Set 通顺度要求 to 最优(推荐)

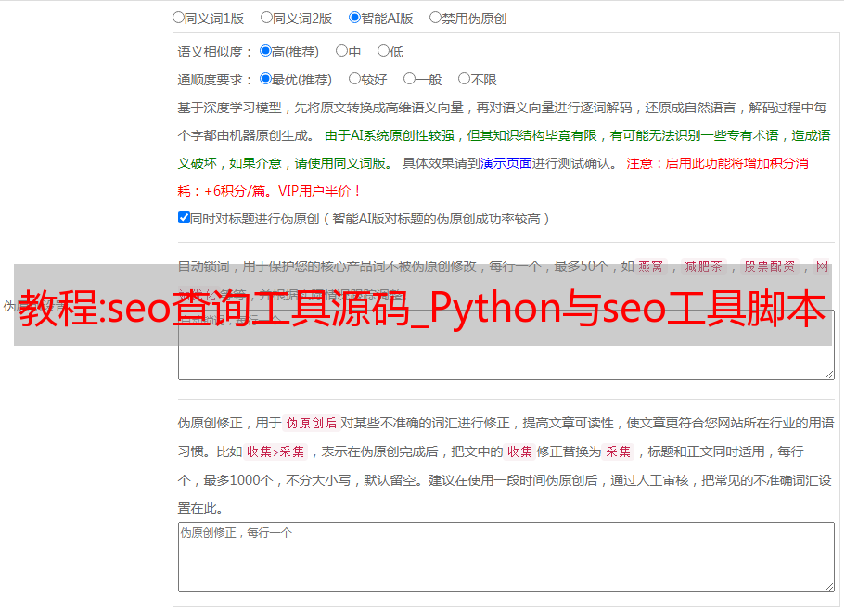pos(265,79)
